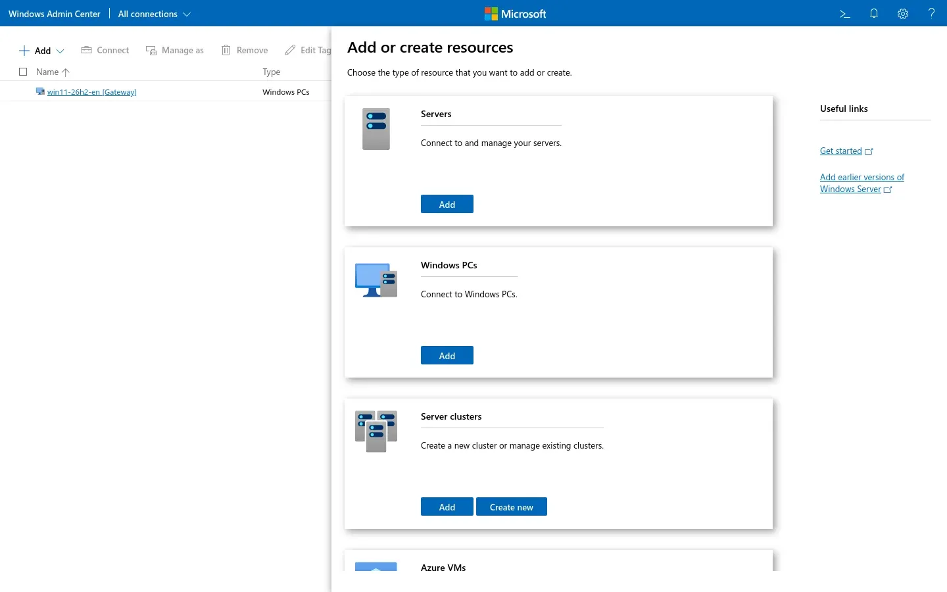Image resolution: width=947 pixels, height=592 pixels.
Task: Click the Connect toolbar icon
Action: pos(86,50)
